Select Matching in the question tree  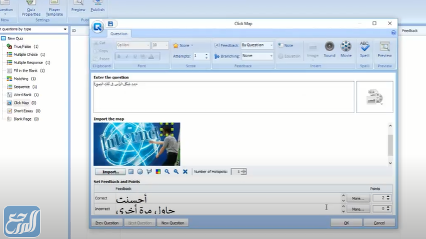(x=21, y=79)
